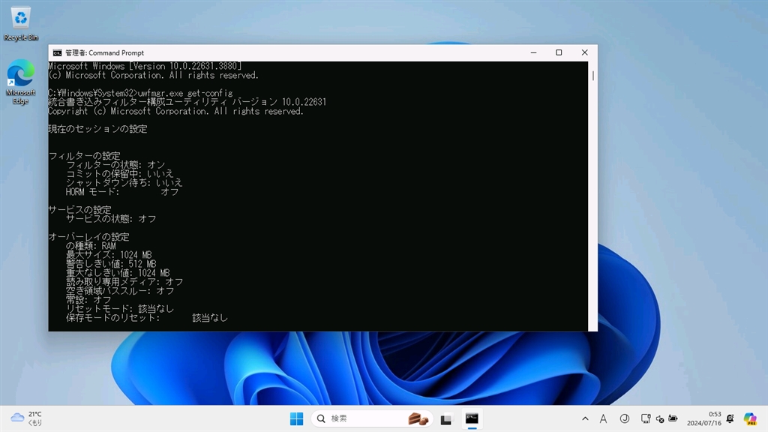Click the '空き領域パススルー: オフ' line

pyautogui.click(x=120, y=290)
